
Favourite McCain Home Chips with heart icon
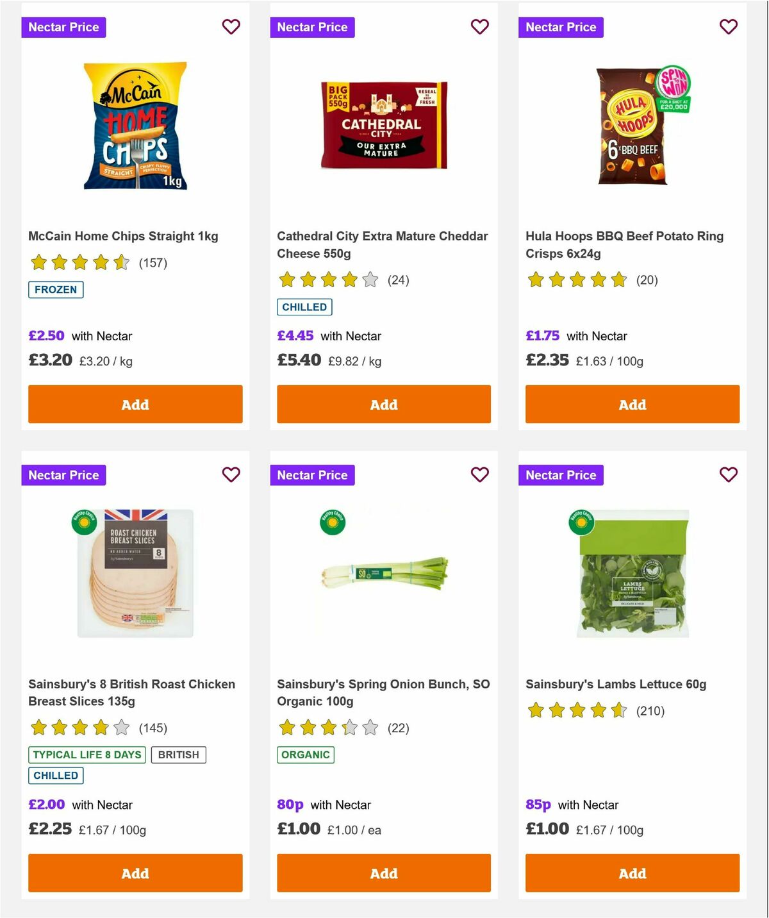[x=231, y=27]
